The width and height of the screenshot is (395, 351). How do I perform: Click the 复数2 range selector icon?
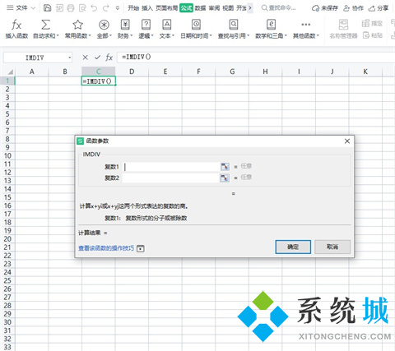pos(225,178)
